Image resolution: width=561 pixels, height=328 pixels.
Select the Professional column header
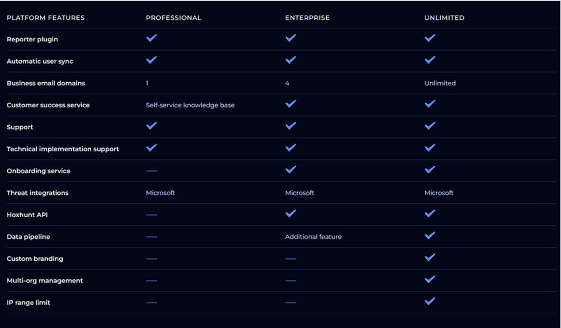click(x=173, y=18)
